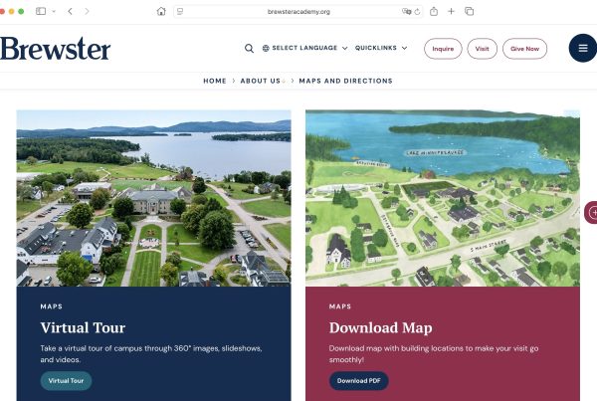The width and height of the screenshot is (597, 401).
Task: Click the Safari sidebar toggle icon
Action: click(x=41, y=11)
